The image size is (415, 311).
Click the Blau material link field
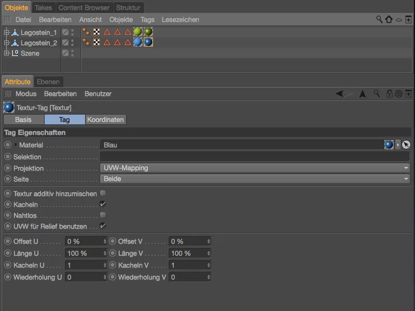242,145
